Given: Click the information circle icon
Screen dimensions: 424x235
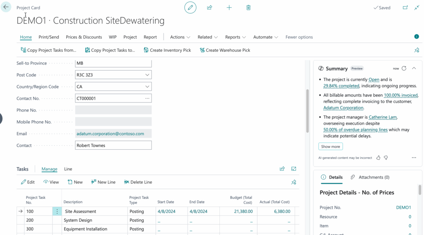Looking at the screenshot, I should pos(417,36).
